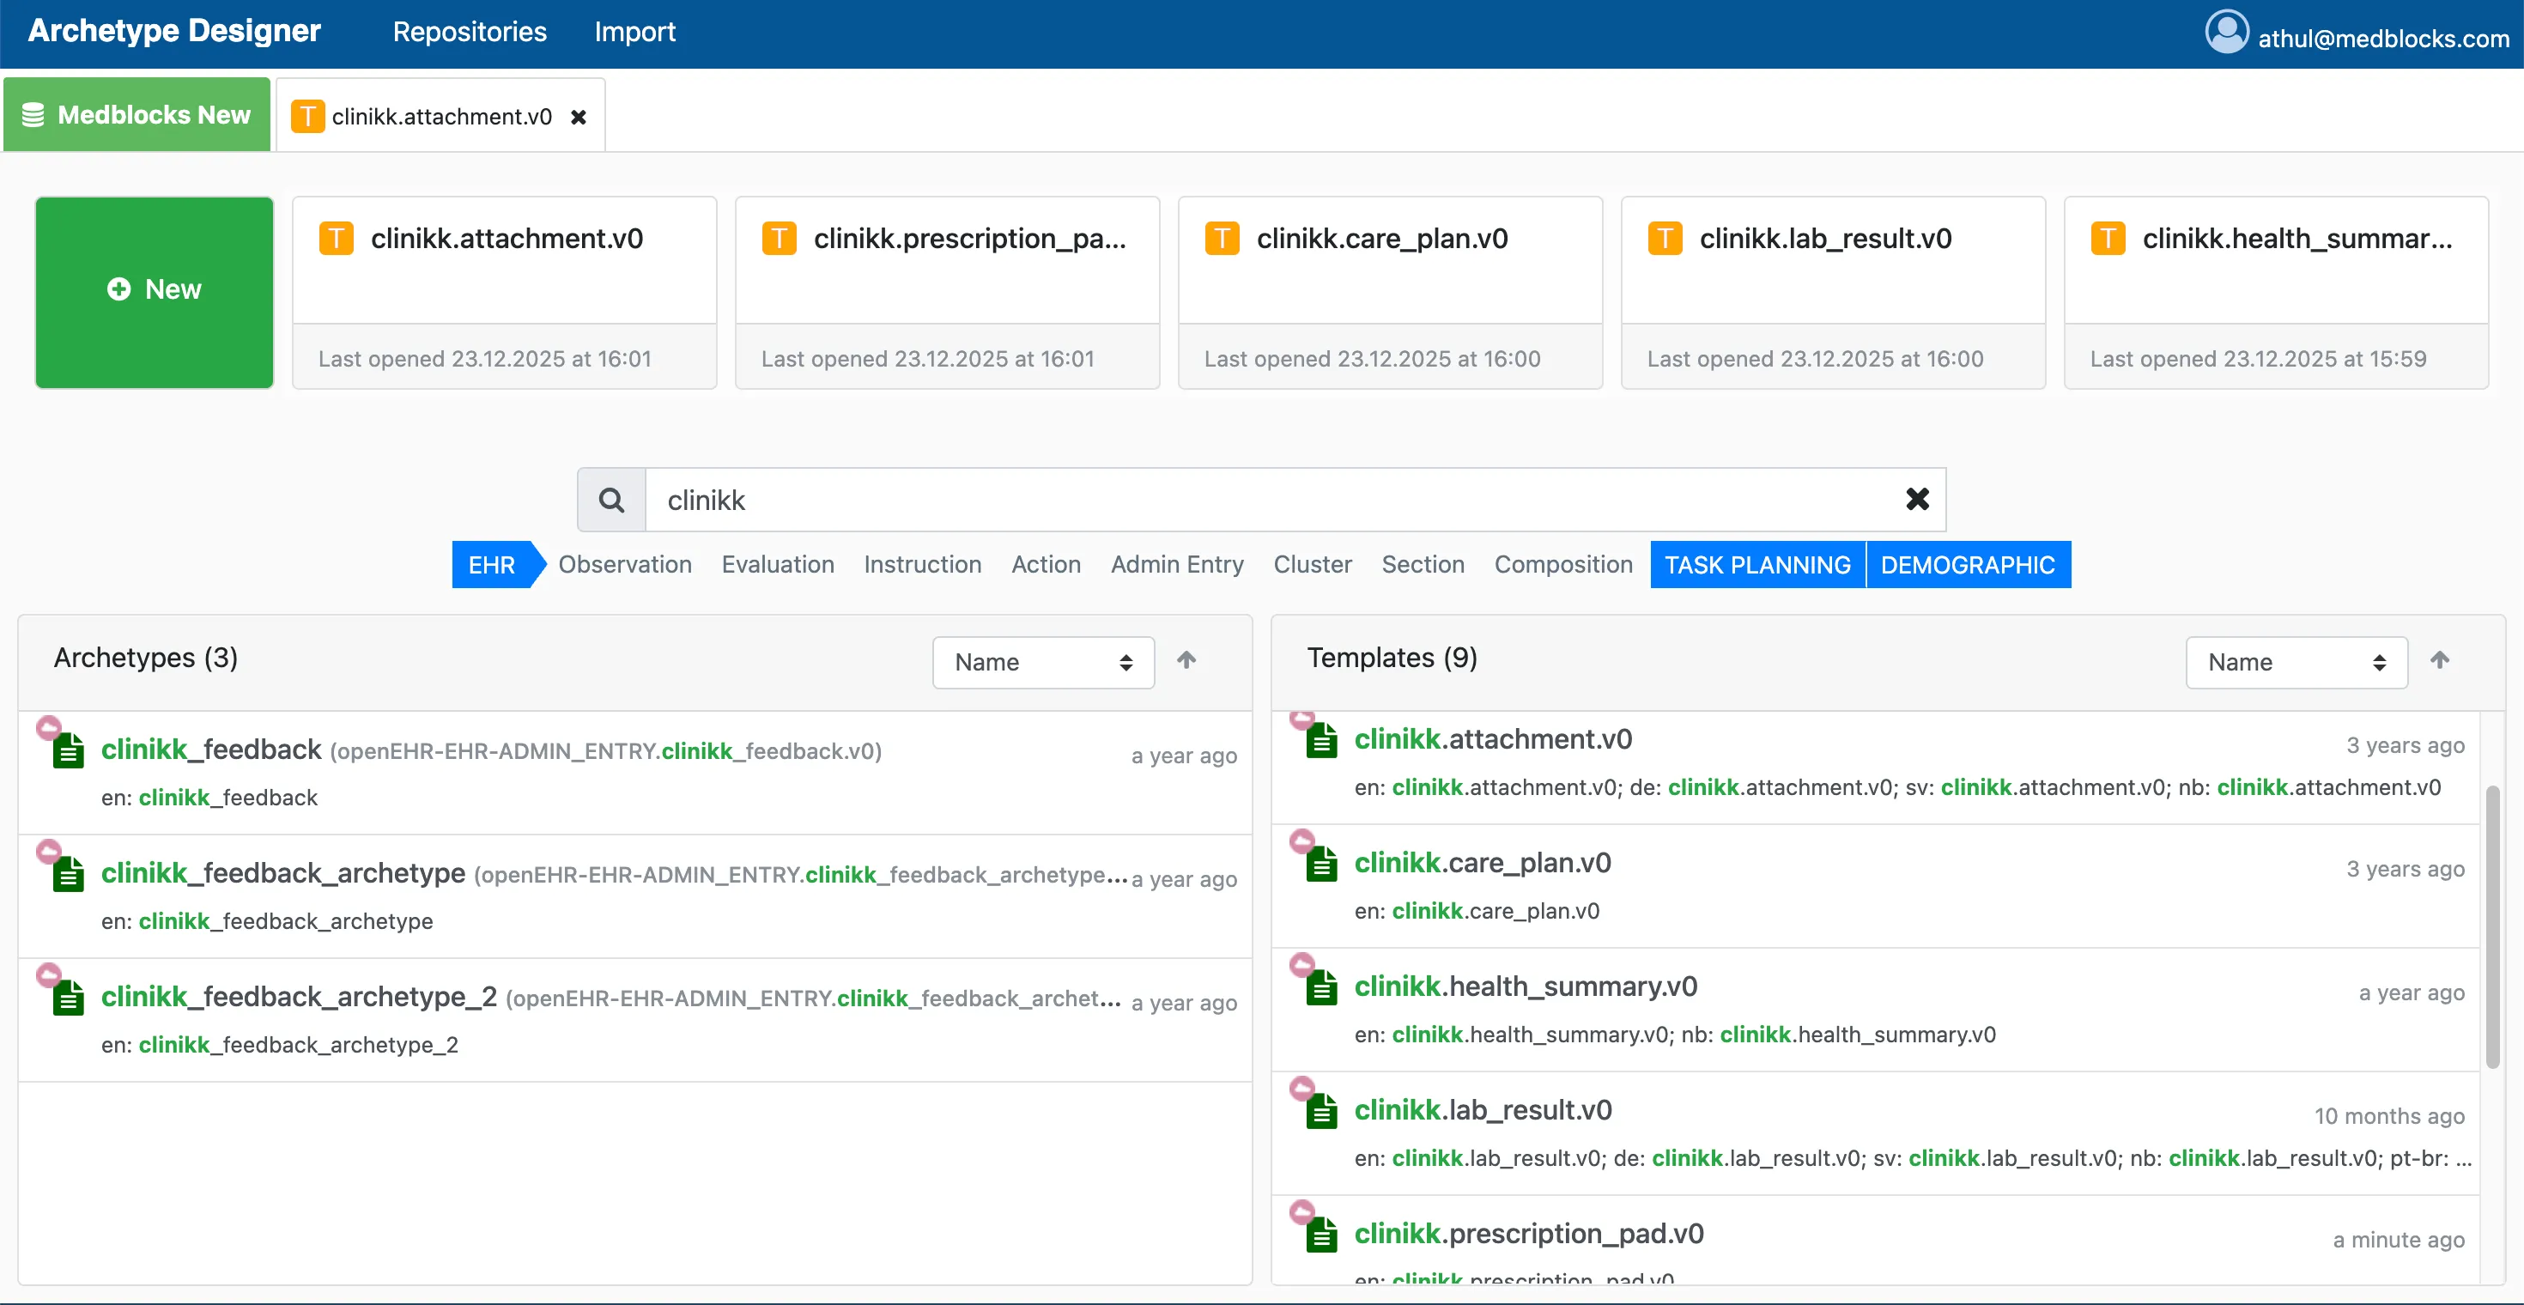The width and height of the screenshot is (2524, 1305).
Task: Click the sort direction arrow in the Archetypes panel
Action: click(1186, 660)
